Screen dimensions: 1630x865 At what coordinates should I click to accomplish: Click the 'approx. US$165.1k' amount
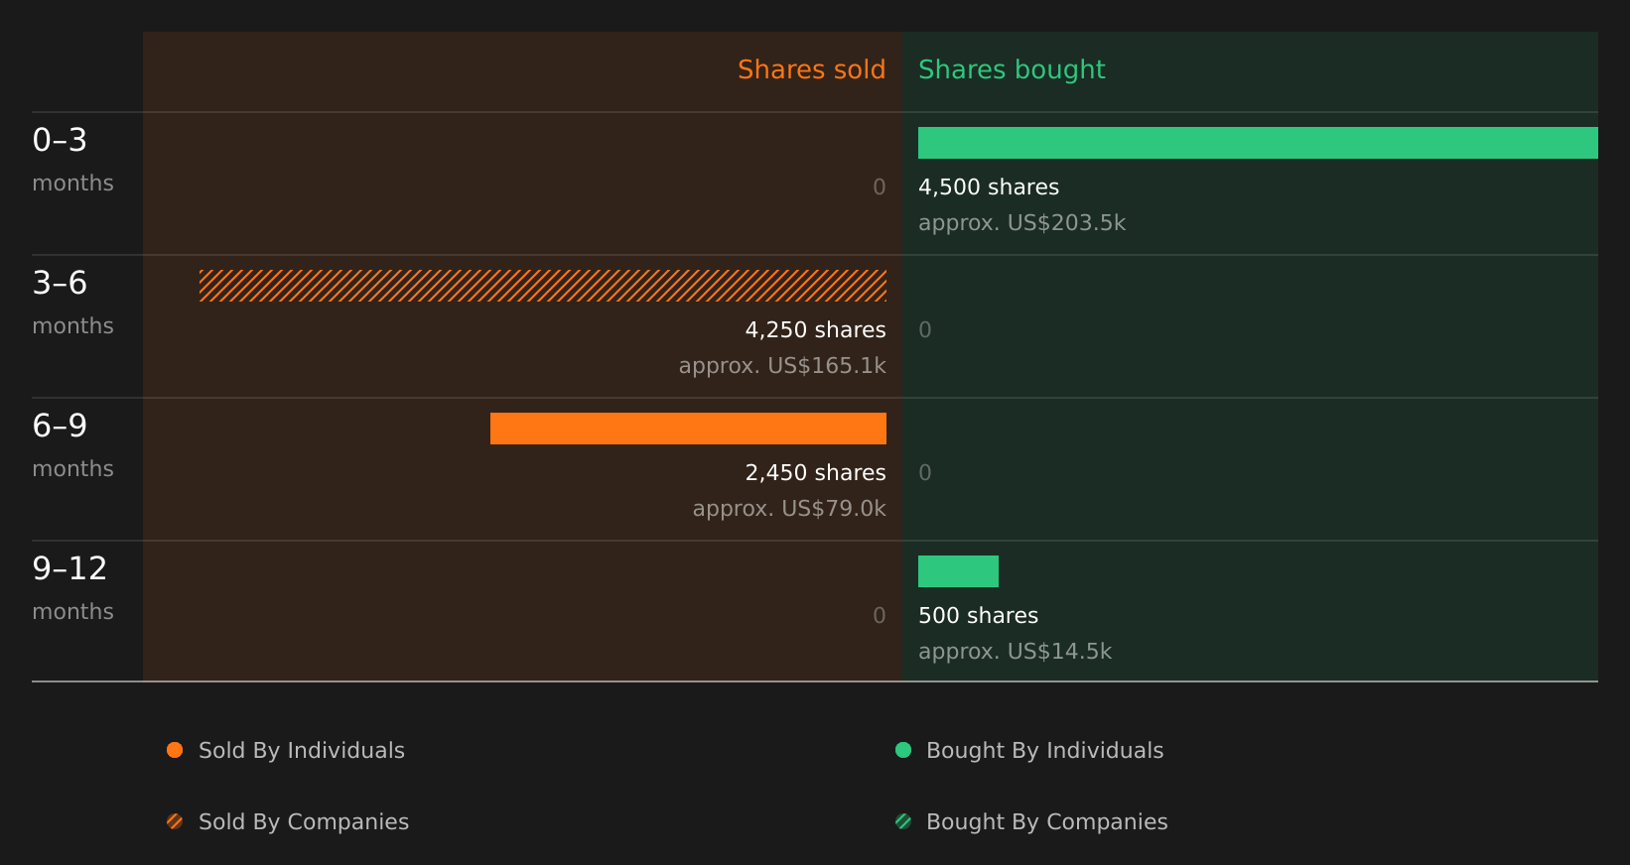[782, 365]
